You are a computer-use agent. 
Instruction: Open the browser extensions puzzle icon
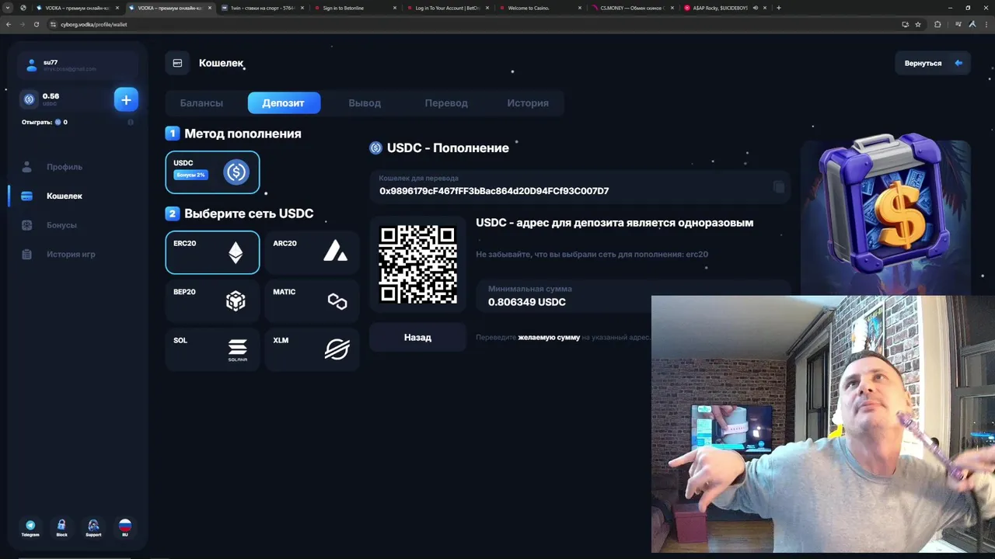[937, 24]
